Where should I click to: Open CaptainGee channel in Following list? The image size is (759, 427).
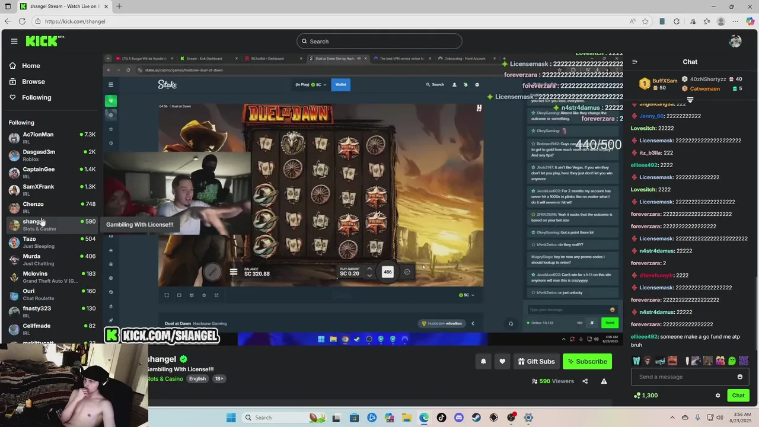(52, 172)
